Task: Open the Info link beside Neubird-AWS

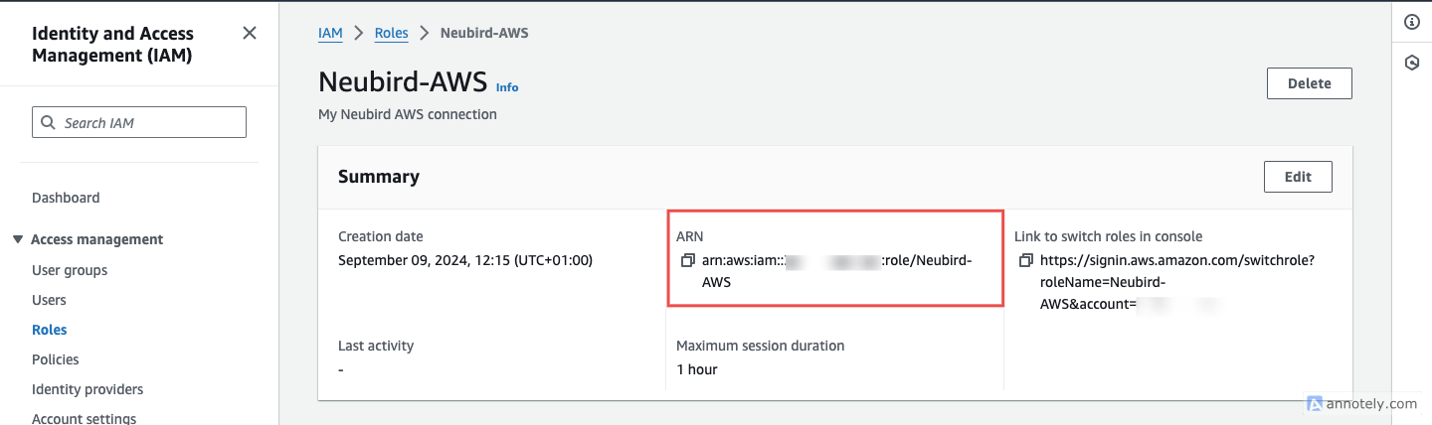Action: [x=507, y=87]
